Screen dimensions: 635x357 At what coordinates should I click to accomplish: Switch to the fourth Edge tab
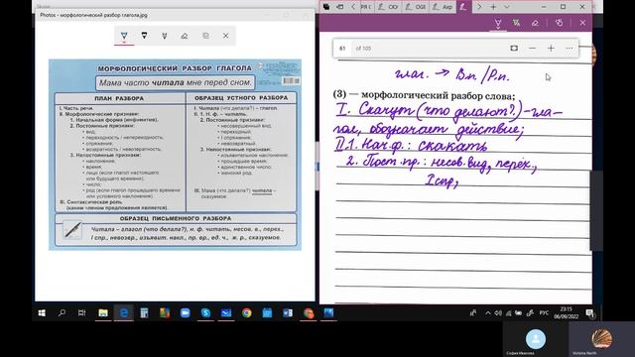point(443,7)
